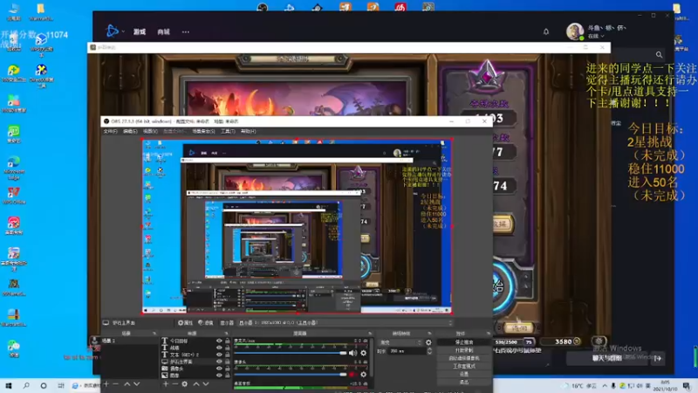Viewport: 698px width, 393px height.
Task: Move scene up arrow in scenes panel
Action: click(x=127, y=383)
